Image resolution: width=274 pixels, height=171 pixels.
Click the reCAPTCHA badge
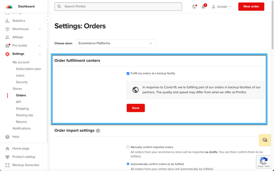pyautogui.click(x=264, y=162)
